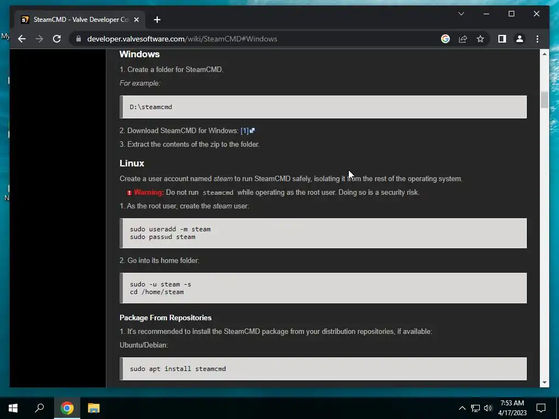Screen dimensions: 559x419
Task: Show hidden system tray icons
Action: [462, 408]
